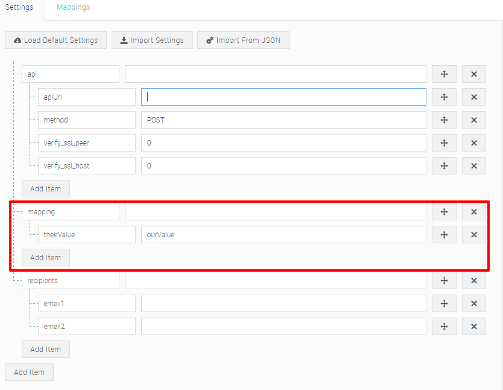Click the drag handle icon for theirValue

pyautogui.click(x=444, y=234)
